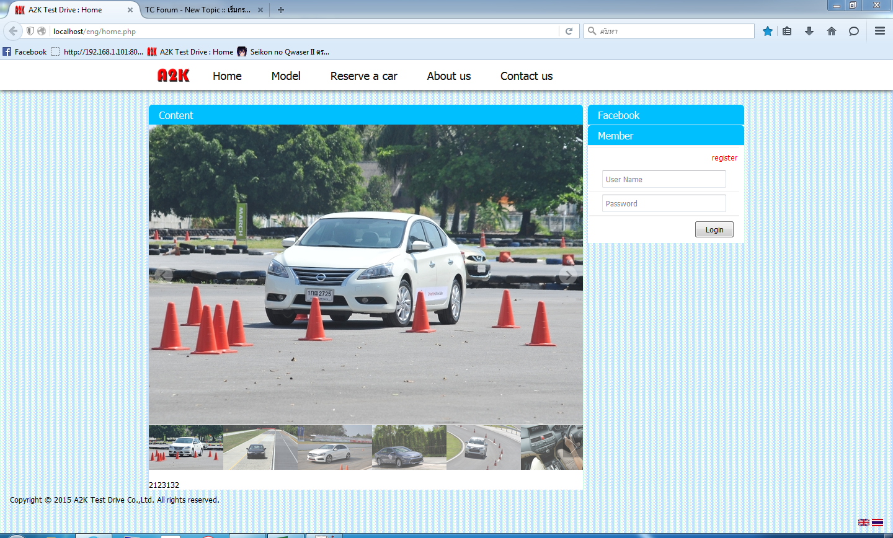Click the Facebook panel header
Viewport: 893px width, 538px height.
click(666, 115)
